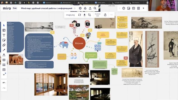Expand the collapsed apps toolbar chevron
Image resolution: width=178 pixels, height=100 pixels.
coord(120,8)
